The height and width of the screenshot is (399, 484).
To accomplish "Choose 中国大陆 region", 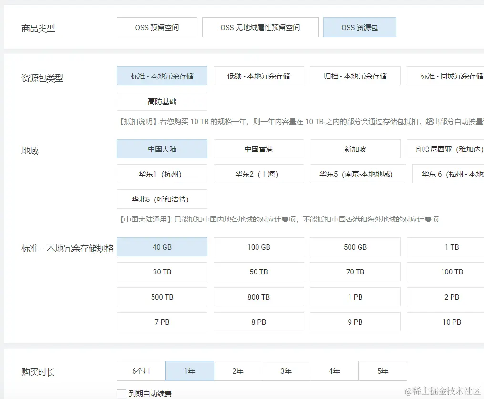I will (x=162, y=149).
